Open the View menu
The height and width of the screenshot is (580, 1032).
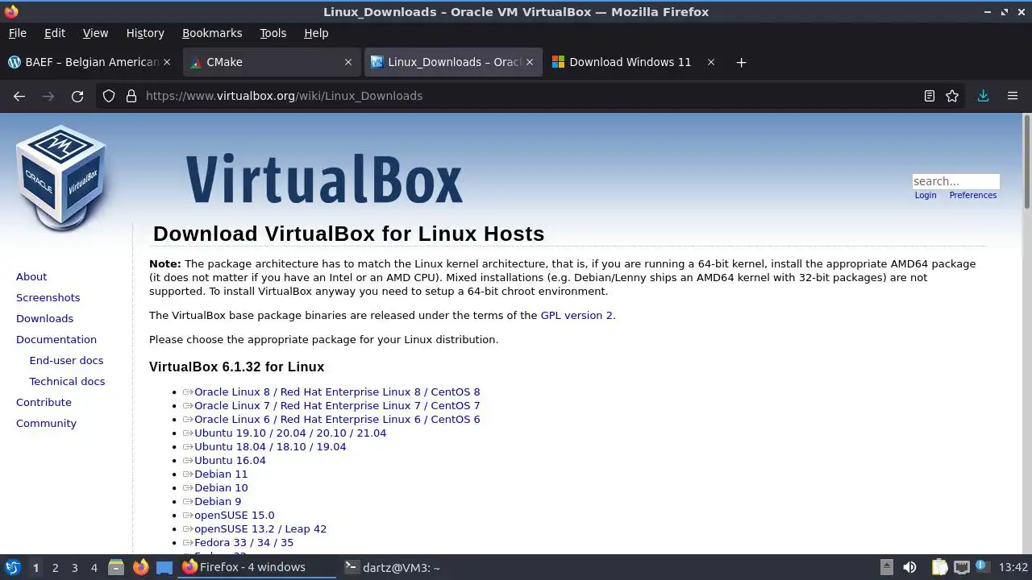pyautogui.click(x=95, y=33)
